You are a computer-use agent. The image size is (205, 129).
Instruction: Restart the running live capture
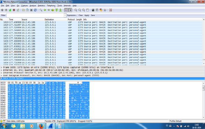point(18,10)
